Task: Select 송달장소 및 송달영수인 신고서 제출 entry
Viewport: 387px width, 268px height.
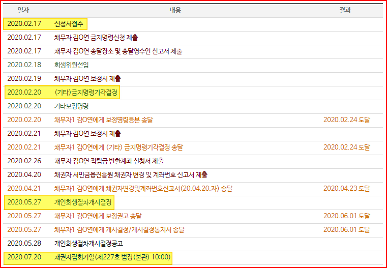Action: (118, 51)
